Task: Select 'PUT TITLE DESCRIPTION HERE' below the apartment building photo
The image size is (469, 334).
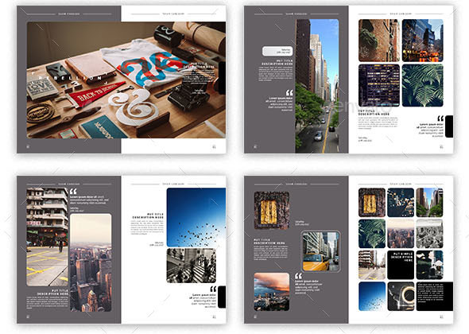Action: click(53, 292)
